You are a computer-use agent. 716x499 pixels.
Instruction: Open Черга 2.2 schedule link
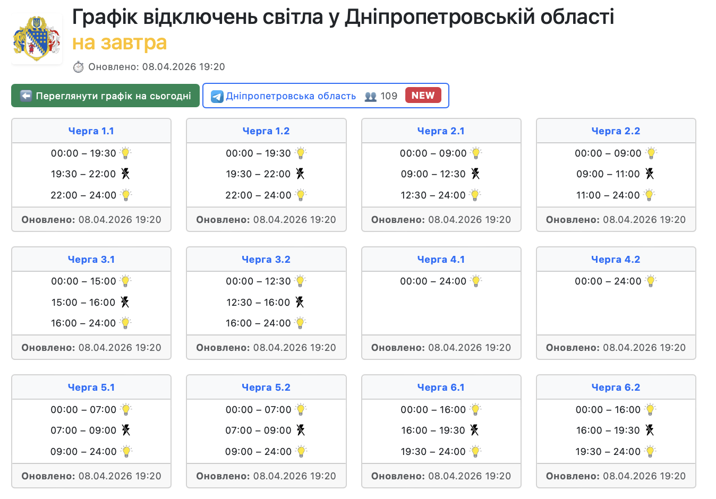(x=616, y=131)
